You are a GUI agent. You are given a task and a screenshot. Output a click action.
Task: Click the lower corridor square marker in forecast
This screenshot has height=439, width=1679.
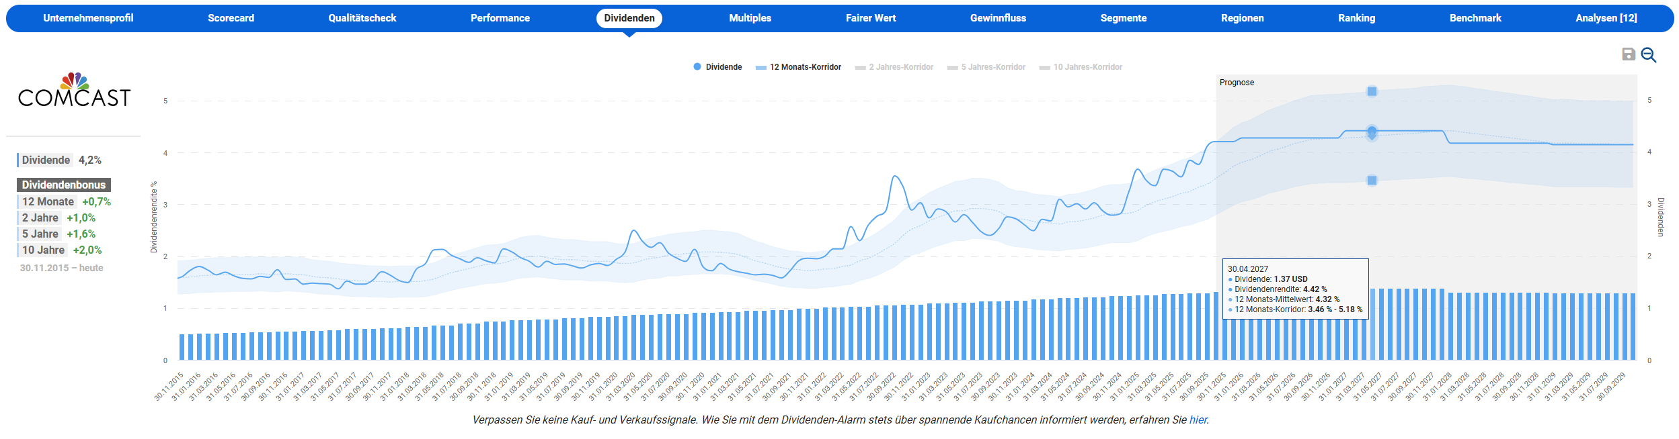click(x=1372, y=181)
